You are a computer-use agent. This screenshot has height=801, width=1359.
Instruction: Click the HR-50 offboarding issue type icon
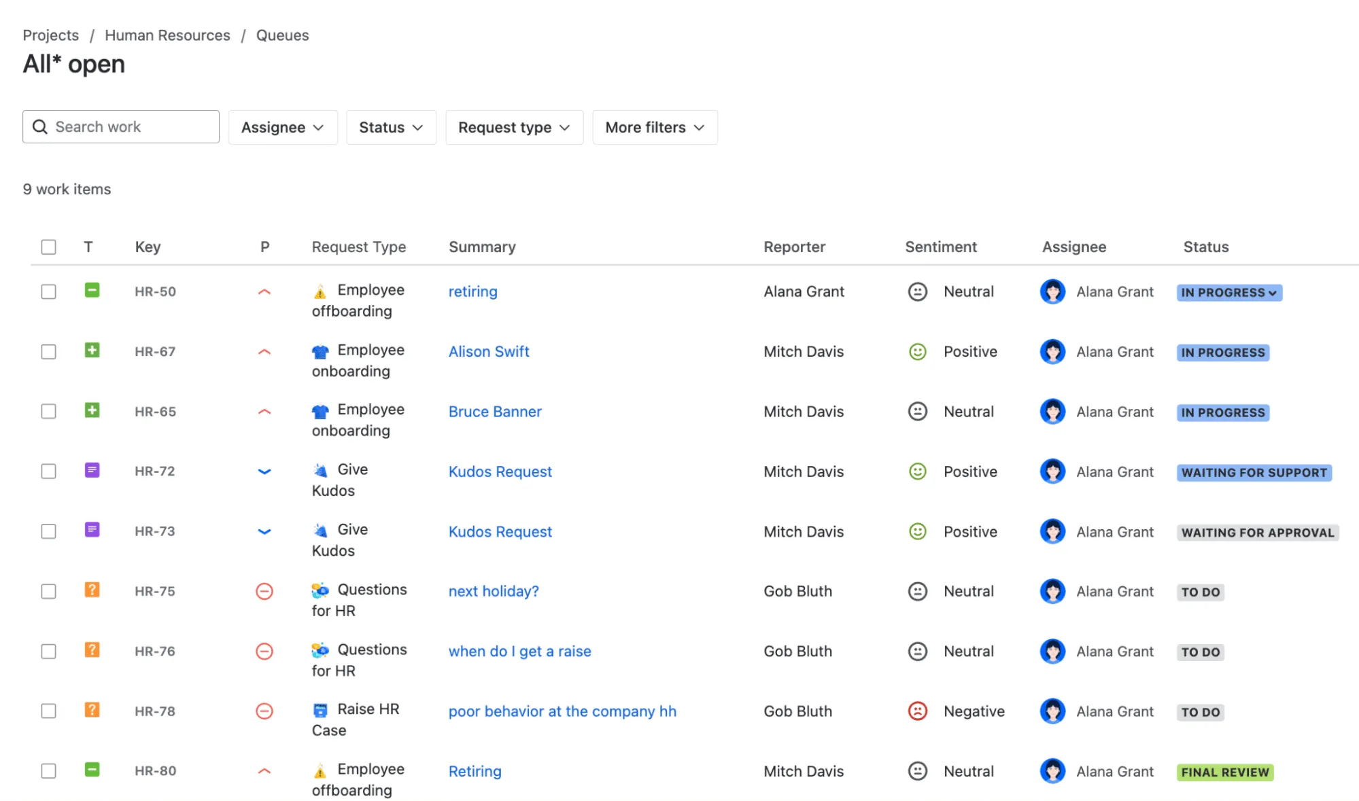click(x=92, y=291)
